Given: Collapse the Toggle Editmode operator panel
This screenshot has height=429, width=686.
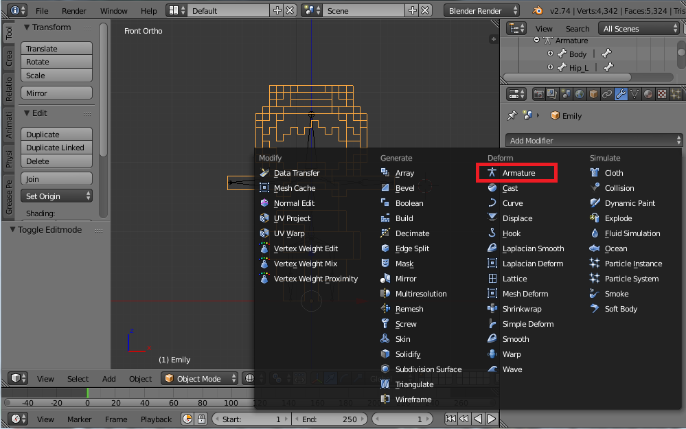Looking at the screenshot, I should click(x=12, y=229).
